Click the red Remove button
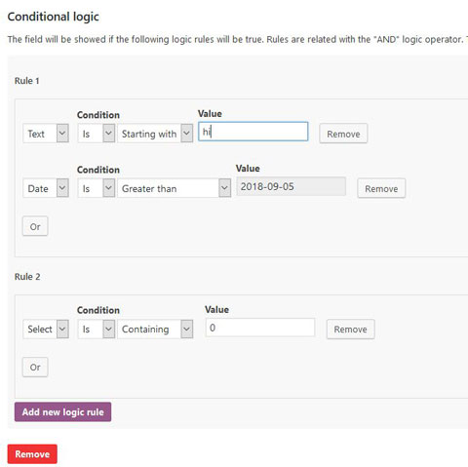468x467 pixels. pyautogui.click(x=32, y=453)
